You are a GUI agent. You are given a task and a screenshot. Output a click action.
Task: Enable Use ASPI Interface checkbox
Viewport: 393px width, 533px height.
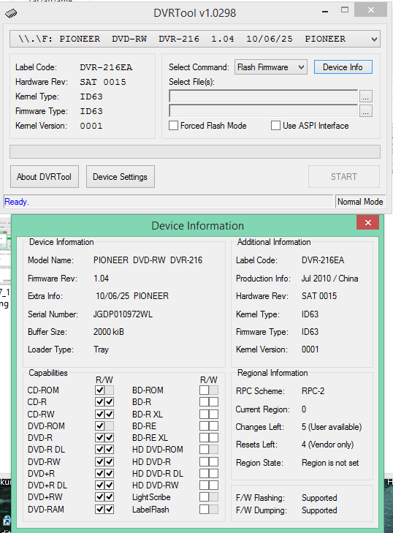pyautogui.click(x=275, y=126)
